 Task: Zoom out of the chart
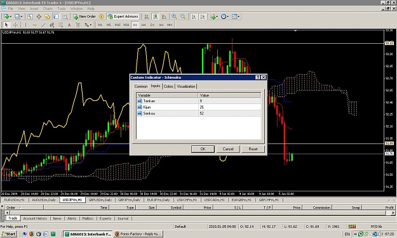[183, 17]
